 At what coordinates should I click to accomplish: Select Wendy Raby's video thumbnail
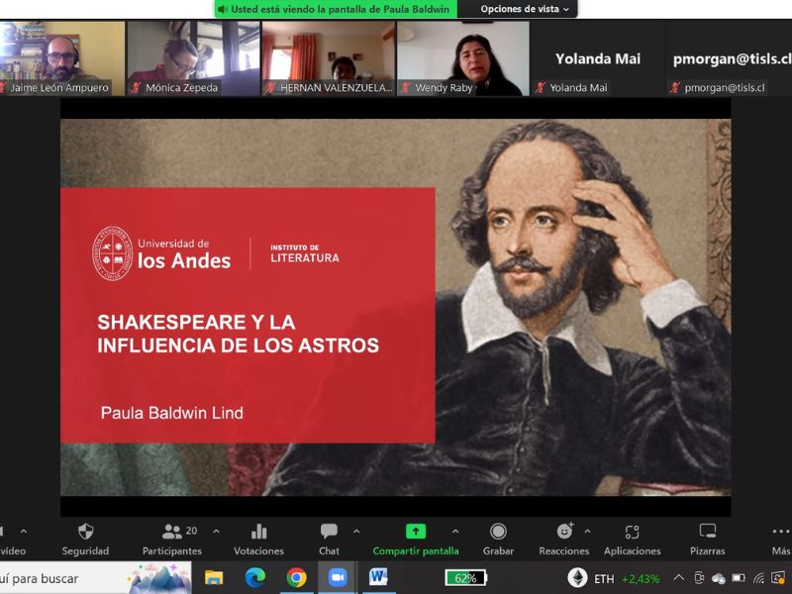tap(463, 58)
